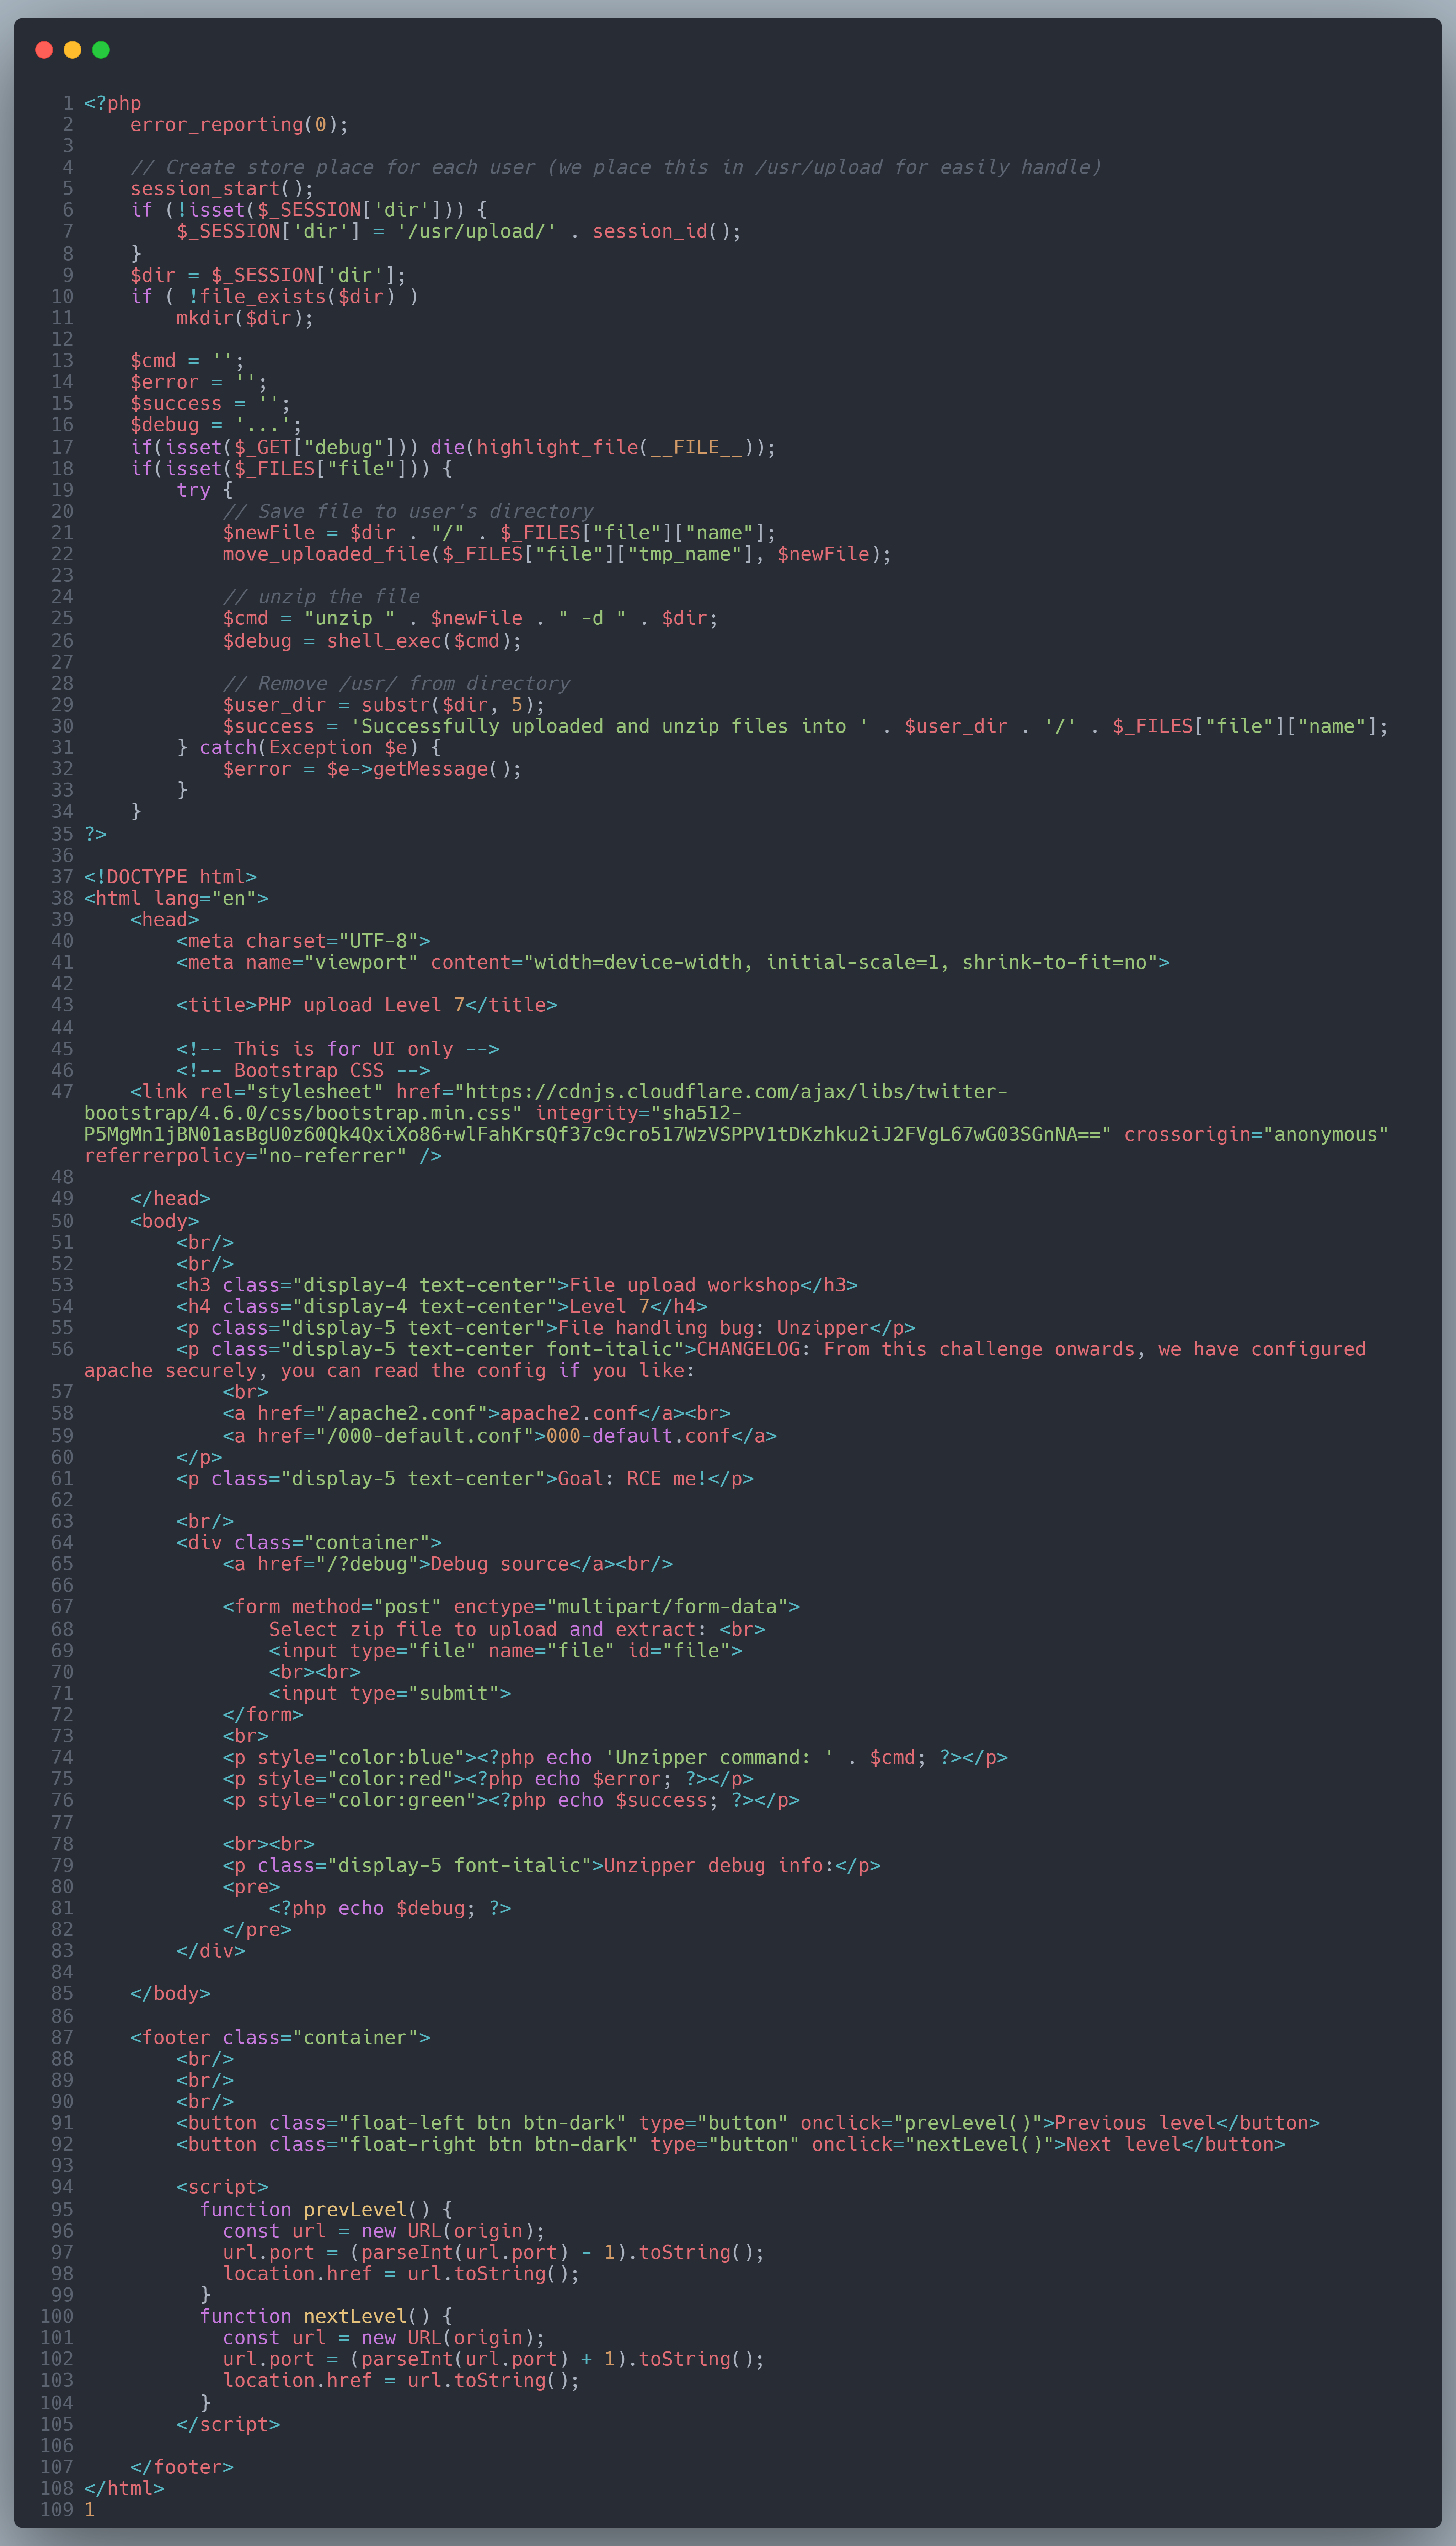Click the yellow minimize window dot
Image resolution: width=1456 pixels, height=2546 pixels.
[72, 50]
